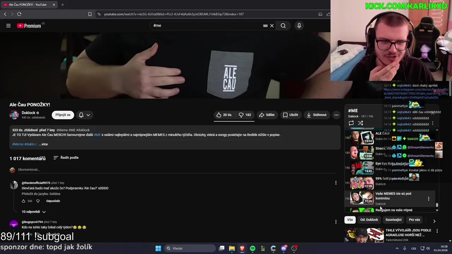
Task: Open the Řadit podle sort dropdown
Action: [x=66, y=158]
